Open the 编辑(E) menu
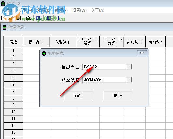173x139 pixels. tap(44, 10)
